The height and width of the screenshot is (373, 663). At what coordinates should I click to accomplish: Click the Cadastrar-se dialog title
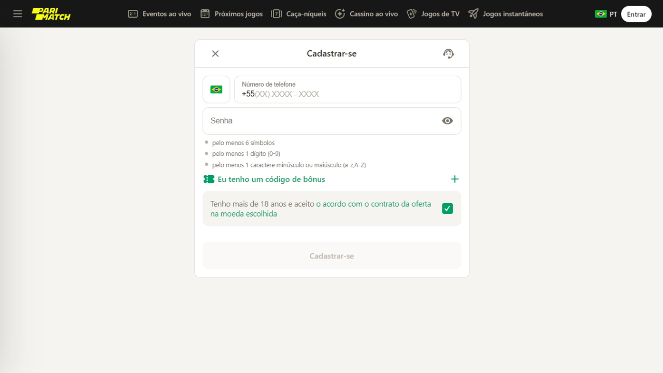(331, 53)
